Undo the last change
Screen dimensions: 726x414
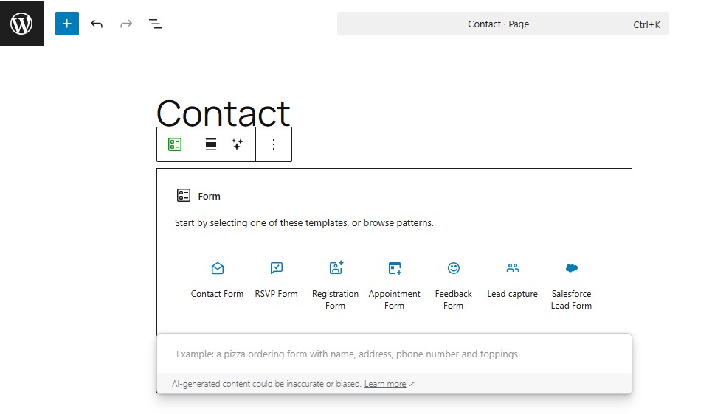click(97, 24)
